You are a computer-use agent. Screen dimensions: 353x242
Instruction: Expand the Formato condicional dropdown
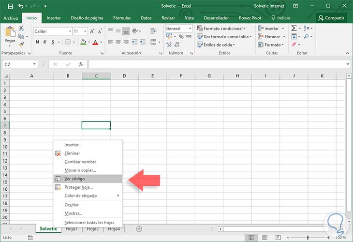point(222,29)
